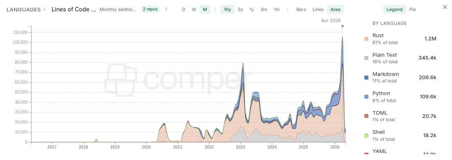Click the Rust color swatch
This screenshot has width=452, height=160.
[x=366, y=39]
